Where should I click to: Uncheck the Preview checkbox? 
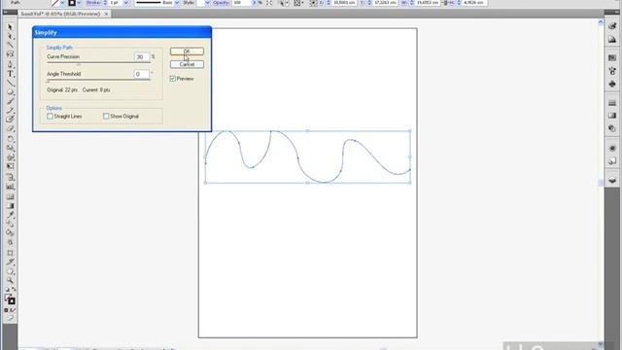(x=173, y=79)
